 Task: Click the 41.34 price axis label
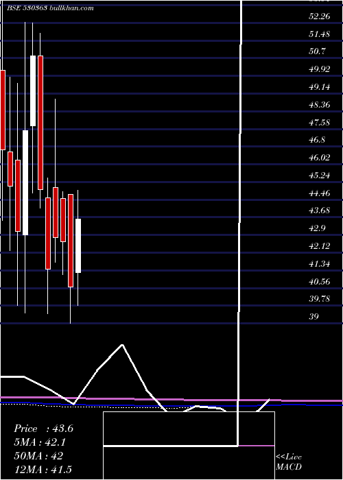320,264
